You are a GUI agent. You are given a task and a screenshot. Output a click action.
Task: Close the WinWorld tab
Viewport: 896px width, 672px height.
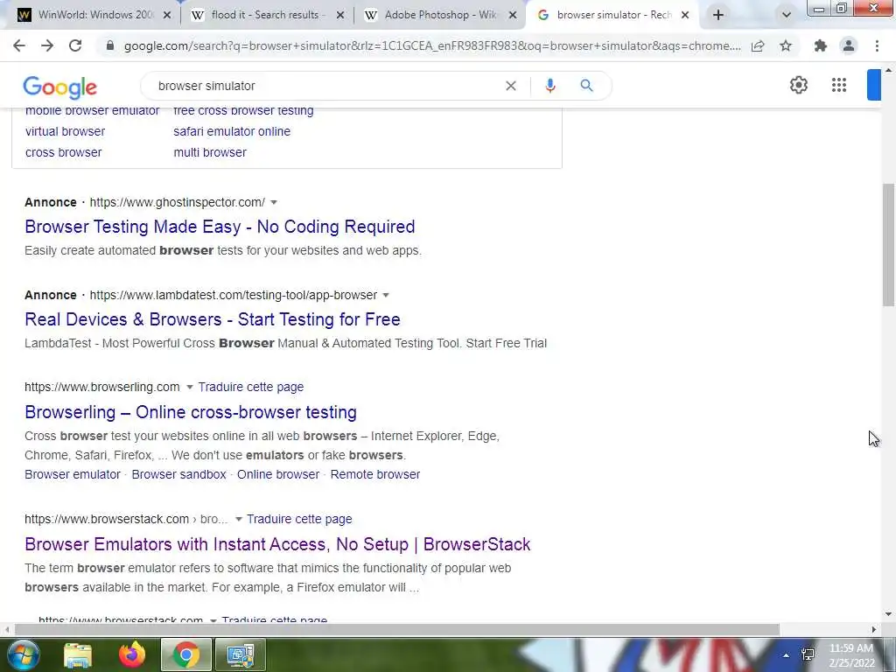point(167,15)
